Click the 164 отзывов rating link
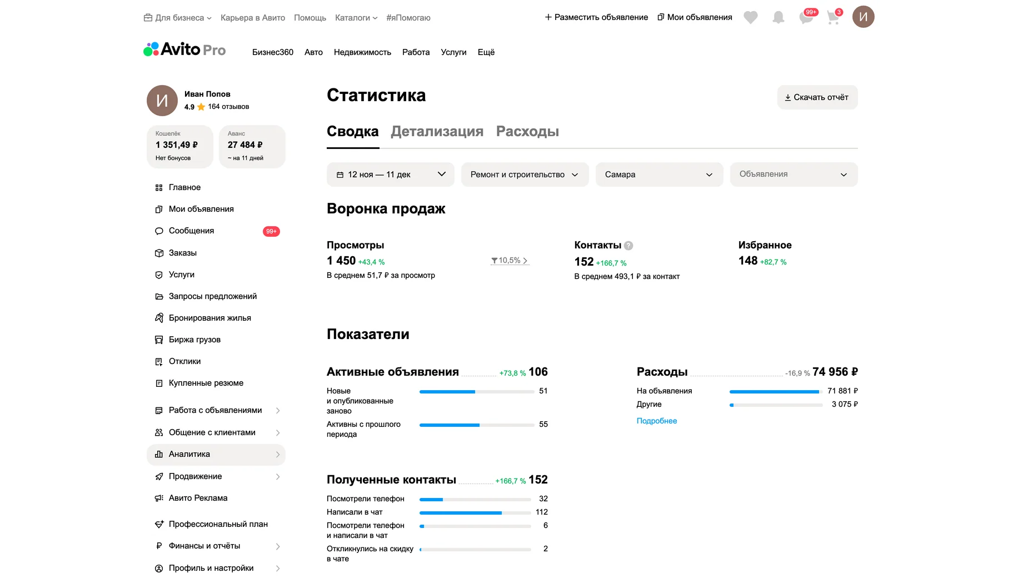The height and width of the screenshot is (578, 1018). 228,107
